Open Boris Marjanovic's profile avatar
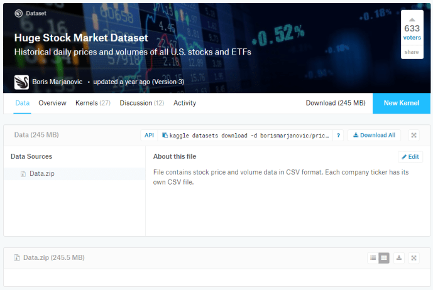 tap(21, 82)
